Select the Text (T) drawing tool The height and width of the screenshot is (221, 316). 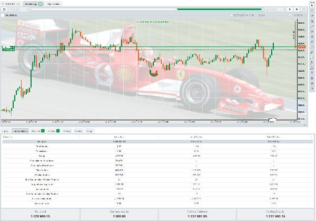pos(312,73)
